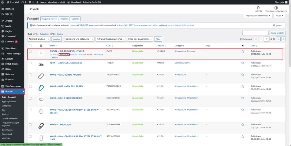Open Pulisci la Cache SG in admin bar

point(92,2)
